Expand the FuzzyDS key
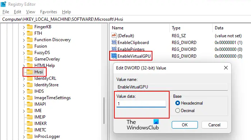The image size is (251, 140). click(24, 53)
